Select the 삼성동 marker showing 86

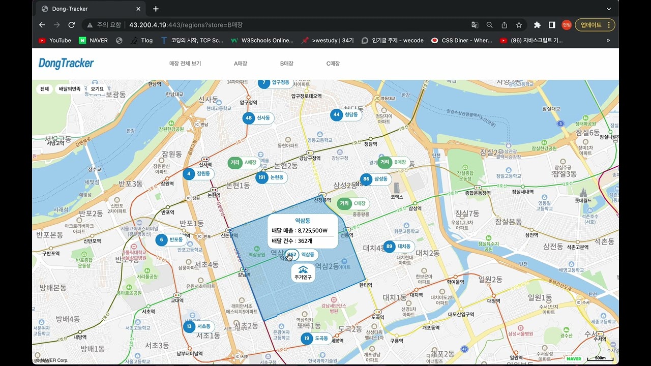375,179
